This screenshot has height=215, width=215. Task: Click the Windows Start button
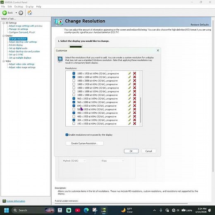coord(6,210)
